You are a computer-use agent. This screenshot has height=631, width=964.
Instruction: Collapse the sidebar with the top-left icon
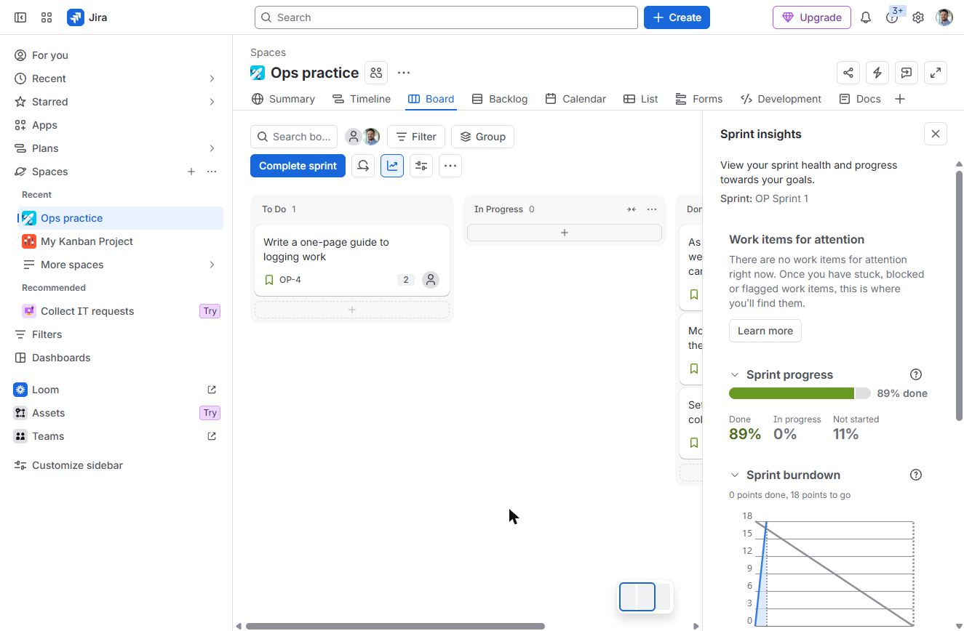click(20, 17)
